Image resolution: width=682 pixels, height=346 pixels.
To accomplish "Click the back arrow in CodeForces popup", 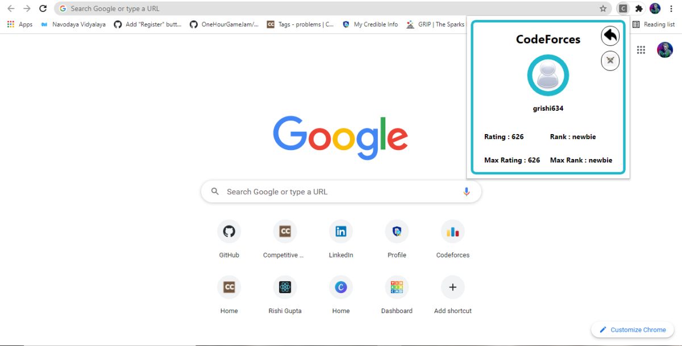I will point(610,36).
